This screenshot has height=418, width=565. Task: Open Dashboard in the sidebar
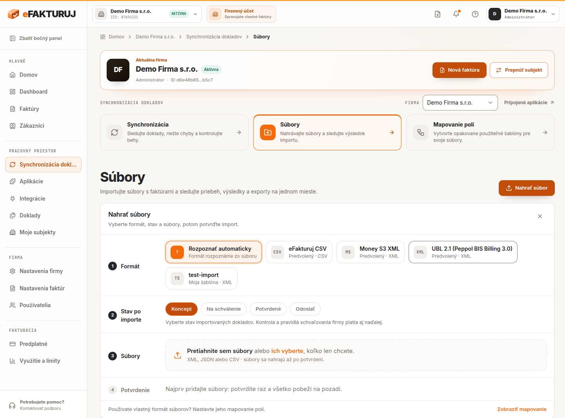pyautogui.click(x=43, y=92)
